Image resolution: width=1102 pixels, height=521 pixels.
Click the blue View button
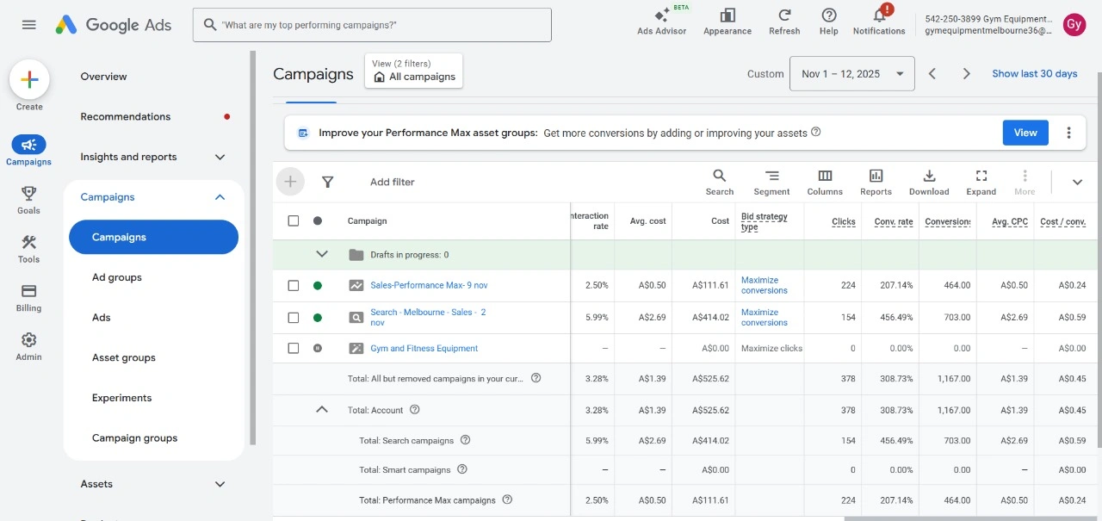[x=1025, y=133]
